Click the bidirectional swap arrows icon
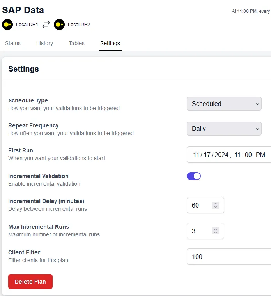 [x=46, y=25]
